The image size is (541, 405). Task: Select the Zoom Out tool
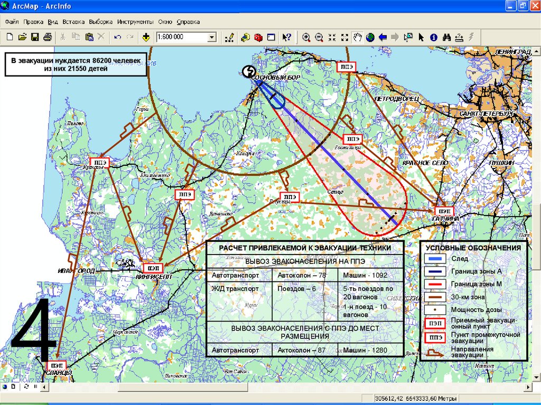point(319,37)
